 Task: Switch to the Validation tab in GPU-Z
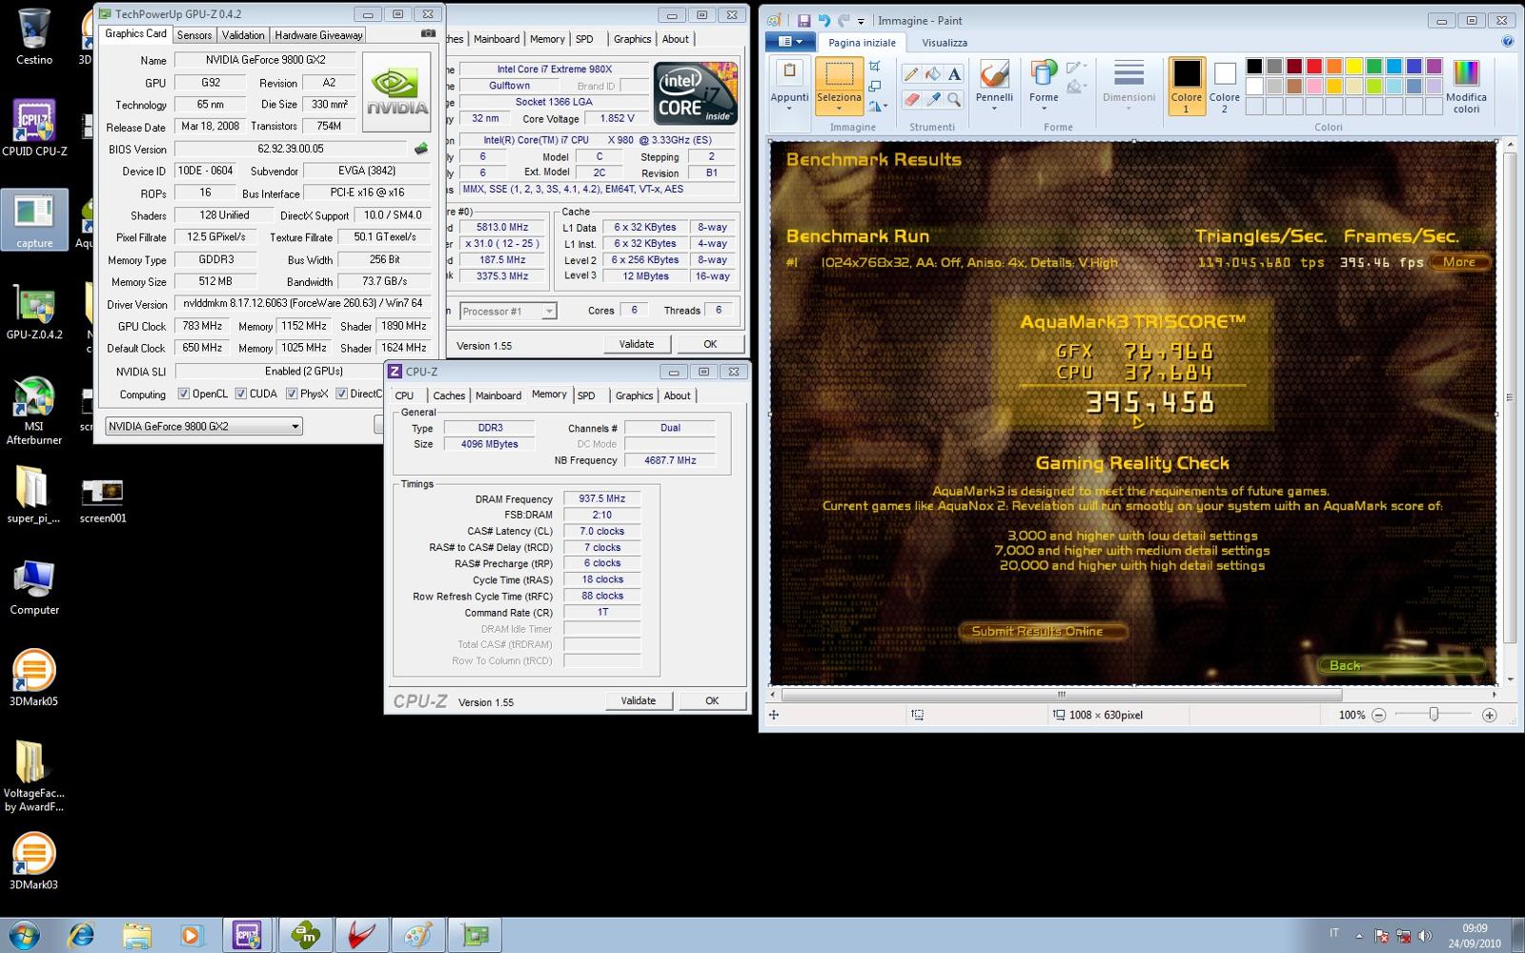243,35
